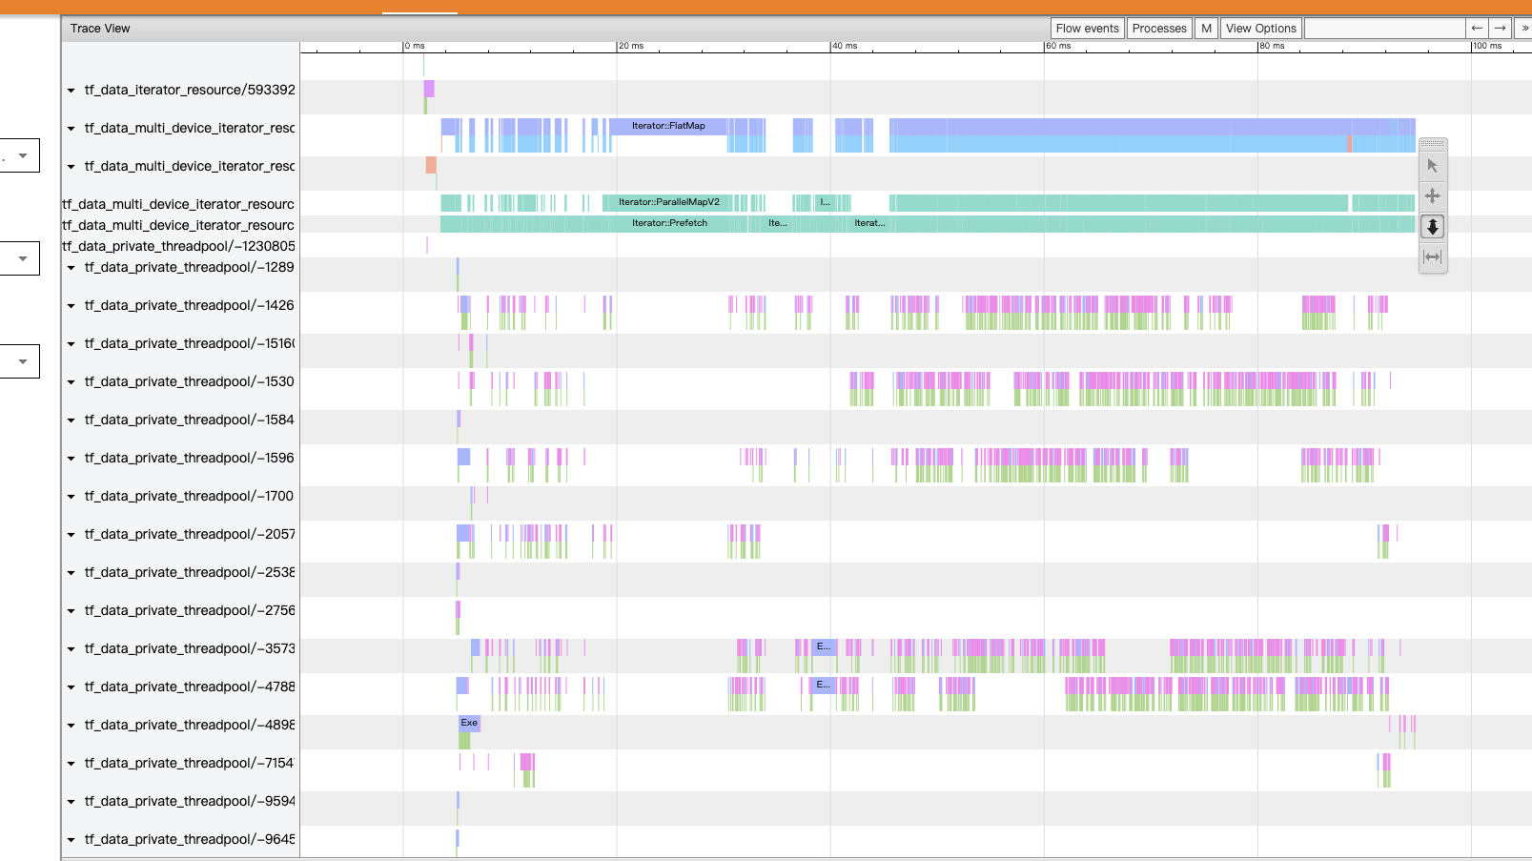Collapse tf_data_private_threadpool/-2057 track
This screenshot has width=1532, height=861.
coord(71,535)
